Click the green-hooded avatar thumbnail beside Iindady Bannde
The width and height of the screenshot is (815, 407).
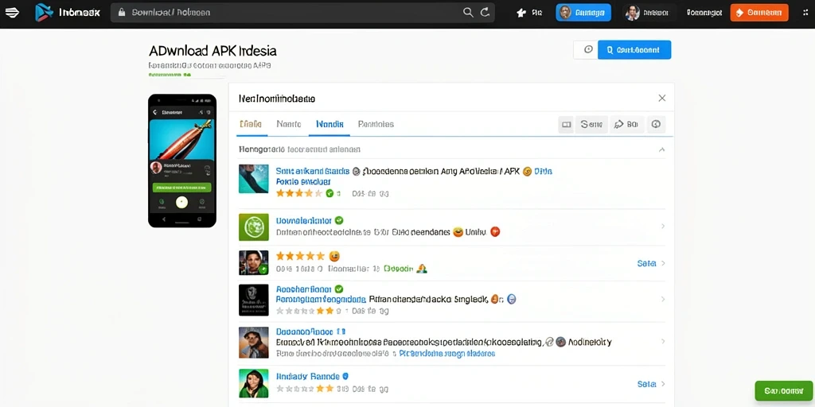click(x=254, y=384)
